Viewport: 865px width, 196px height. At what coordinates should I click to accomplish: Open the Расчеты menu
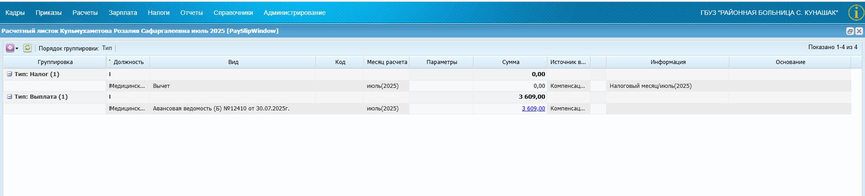[85, 13]
